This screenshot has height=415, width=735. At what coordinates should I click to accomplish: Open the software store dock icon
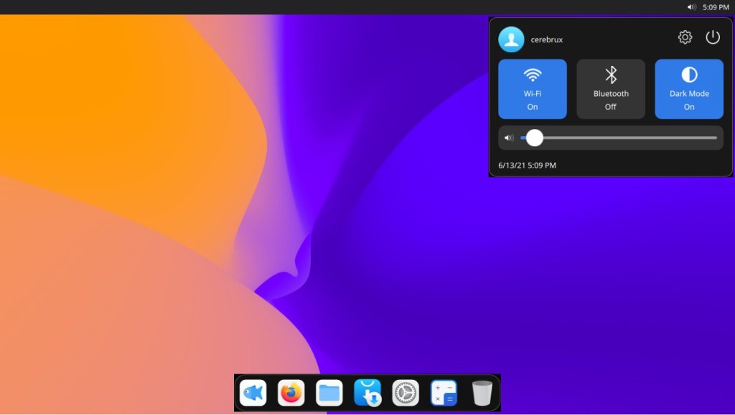tap(367, 393)
